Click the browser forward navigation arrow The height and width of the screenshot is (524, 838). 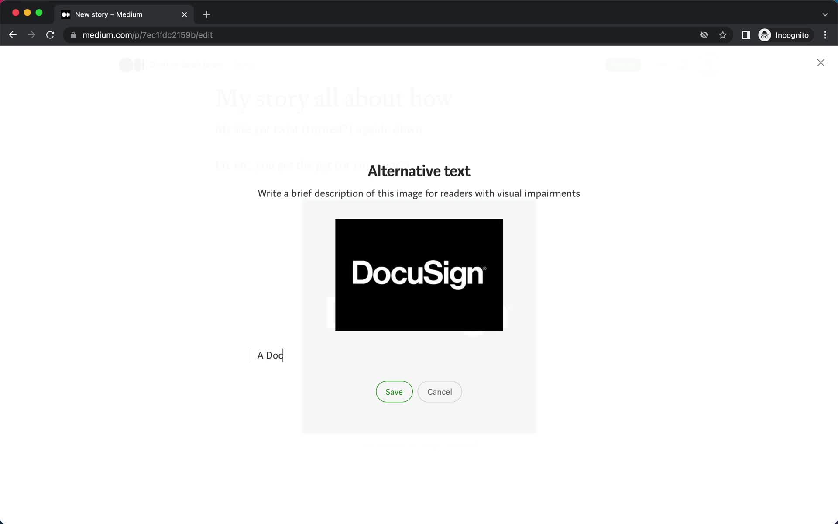click(31, 35)
